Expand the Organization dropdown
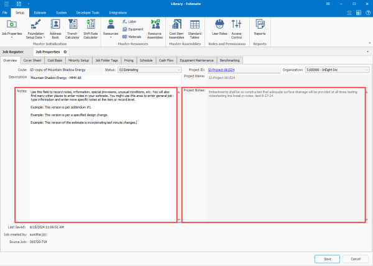The height and width of the screenshot is (266, 373). [x=366, y=70]
